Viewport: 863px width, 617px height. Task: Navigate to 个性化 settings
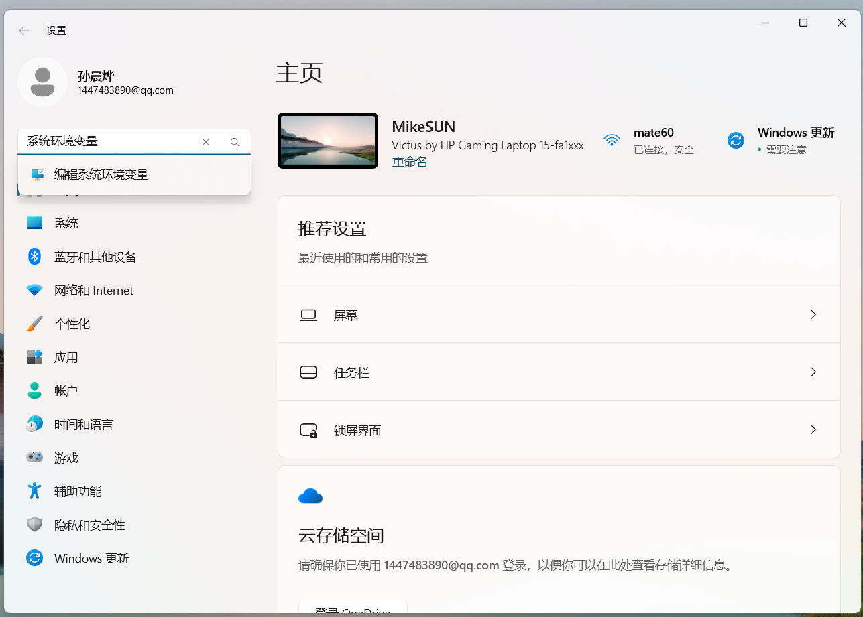point(134,324)
